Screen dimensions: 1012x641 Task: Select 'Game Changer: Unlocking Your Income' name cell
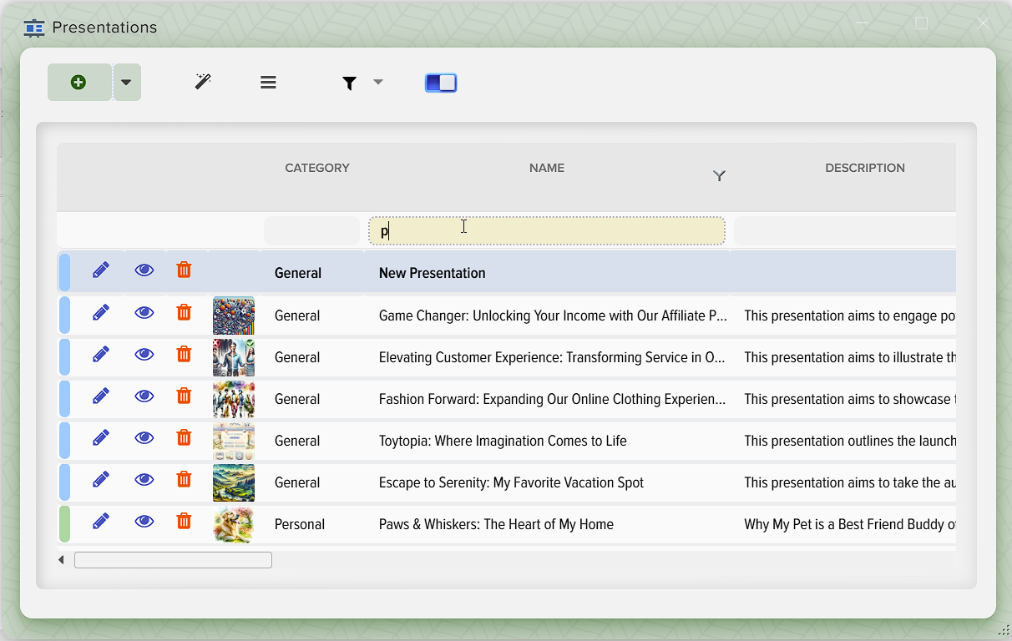(x=553, y=315)
